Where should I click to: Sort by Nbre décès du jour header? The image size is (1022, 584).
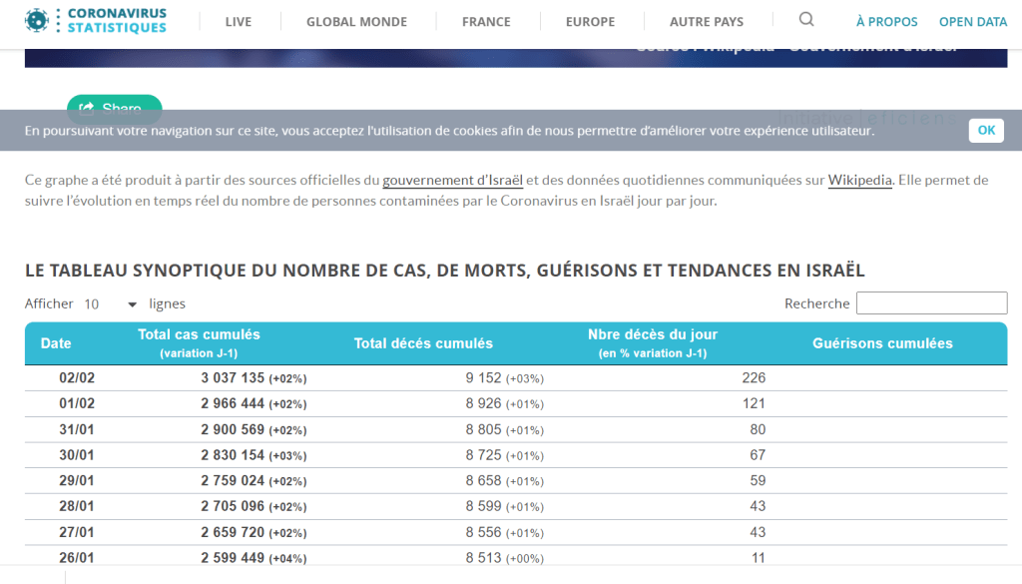653,343
